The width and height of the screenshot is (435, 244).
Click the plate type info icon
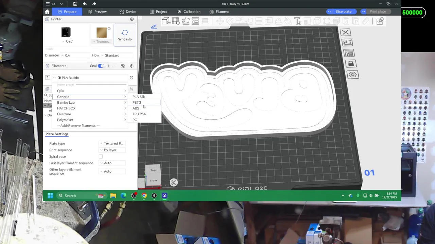click(x=109, y=29)
